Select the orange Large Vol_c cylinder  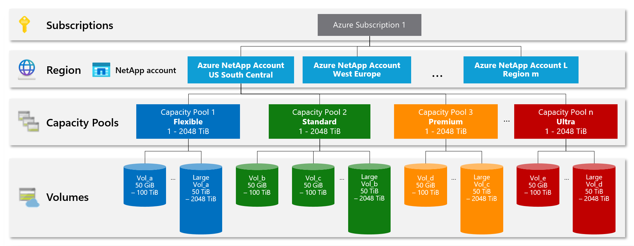[482, 199]
